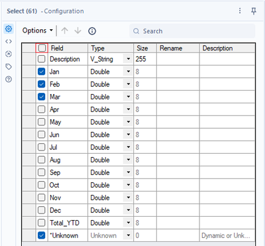Click the info circle icon
The width and height of the screenshot is (265, 246).
[92, 31]
